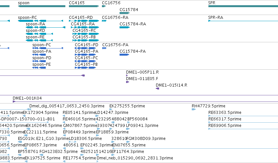
Task: Select the EP11764.3prime EST label
Action: (x=128, y=152)
